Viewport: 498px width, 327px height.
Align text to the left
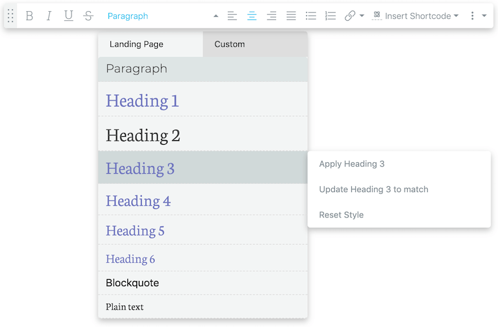tap(232, 16)
